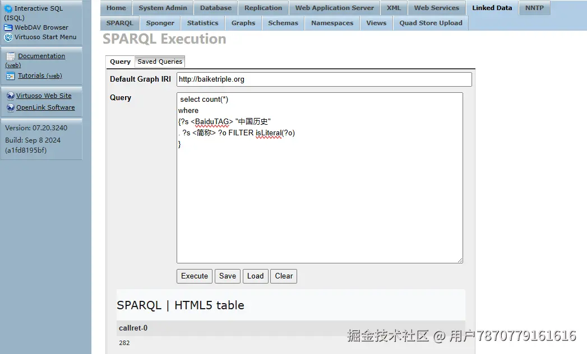
Task: Click the Load button
Action: [255, 276]
